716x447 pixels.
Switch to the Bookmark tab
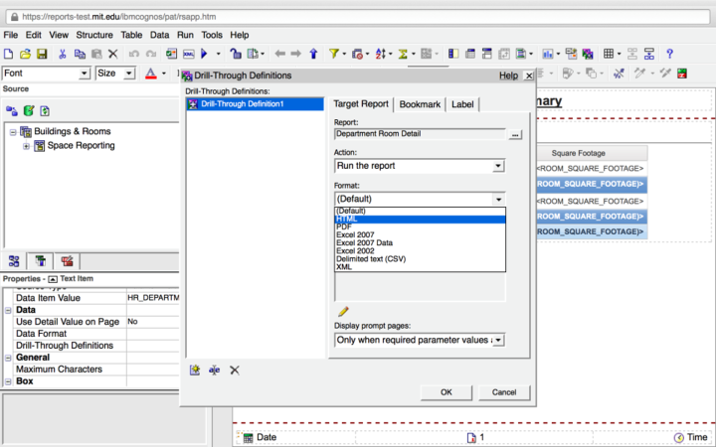[419, 104]
